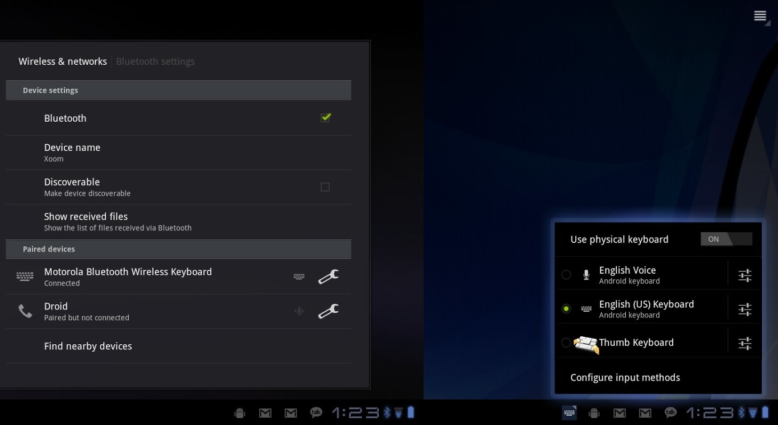Open English Voice input settings sliders

[744, 275]
